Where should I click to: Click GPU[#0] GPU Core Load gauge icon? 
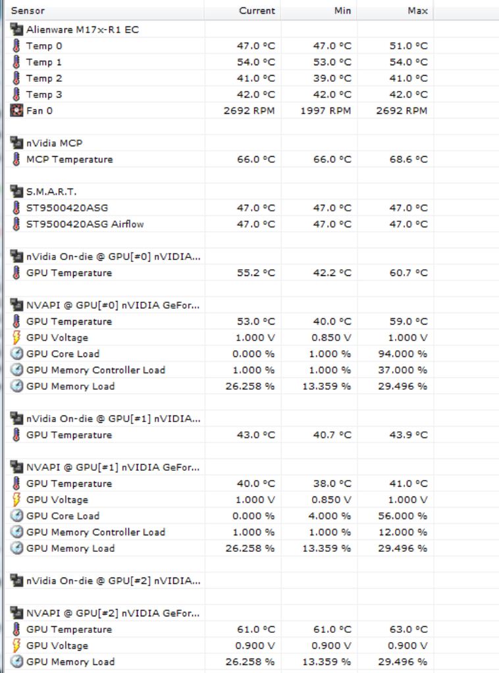pos(16,354)
